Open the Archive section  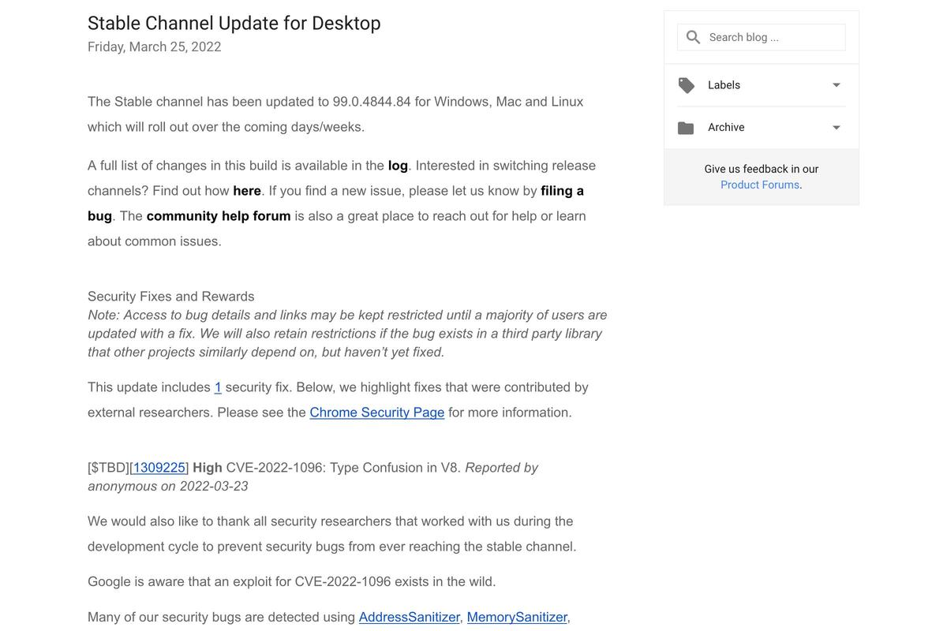pos(762,128)
